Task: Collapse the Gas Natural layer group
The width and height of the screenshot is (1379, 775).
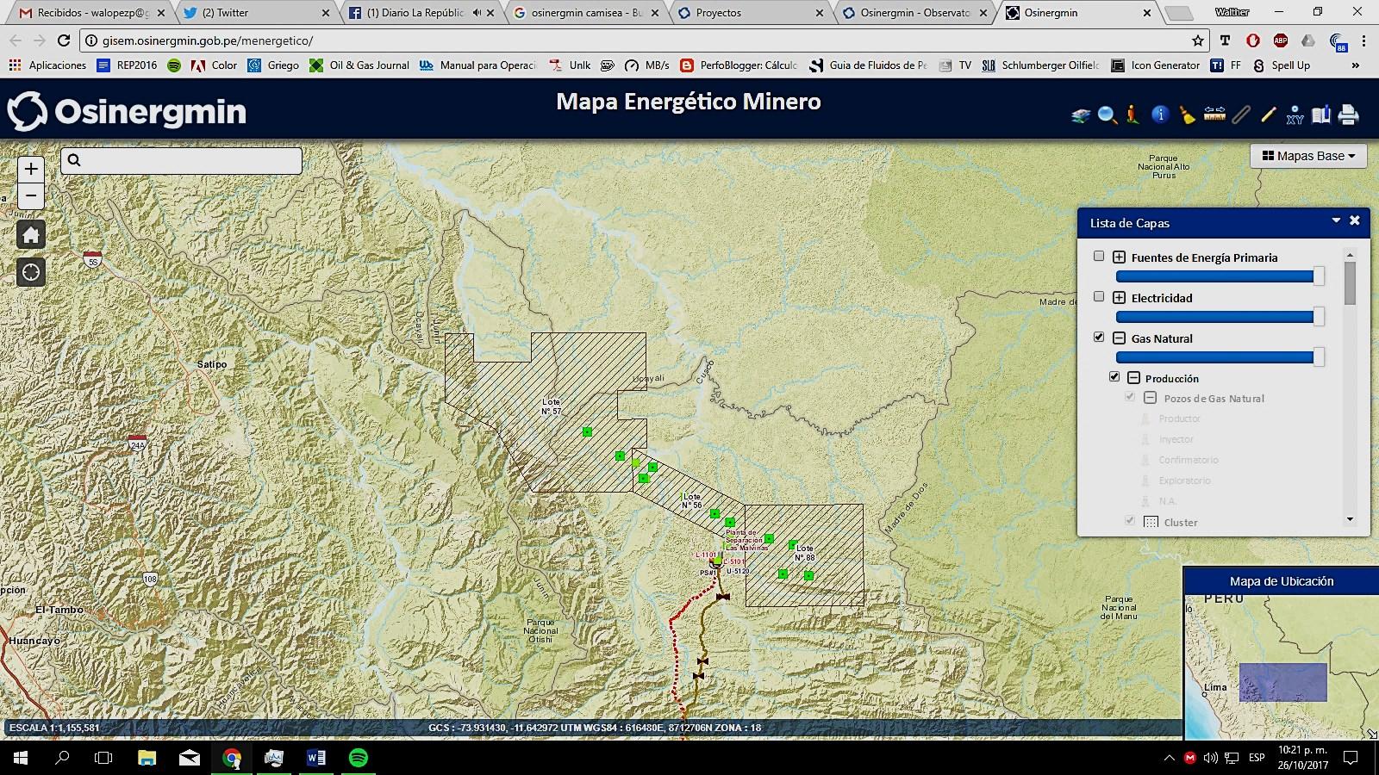Action: coord(1119,338)
